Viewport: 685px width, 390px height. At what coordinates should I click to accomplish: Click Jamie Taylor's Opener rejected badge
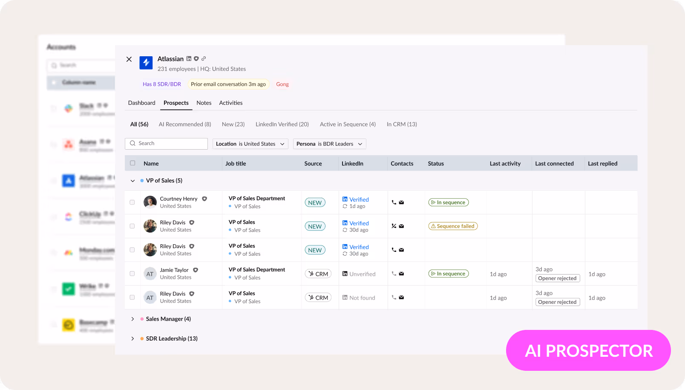click(558, 278)
